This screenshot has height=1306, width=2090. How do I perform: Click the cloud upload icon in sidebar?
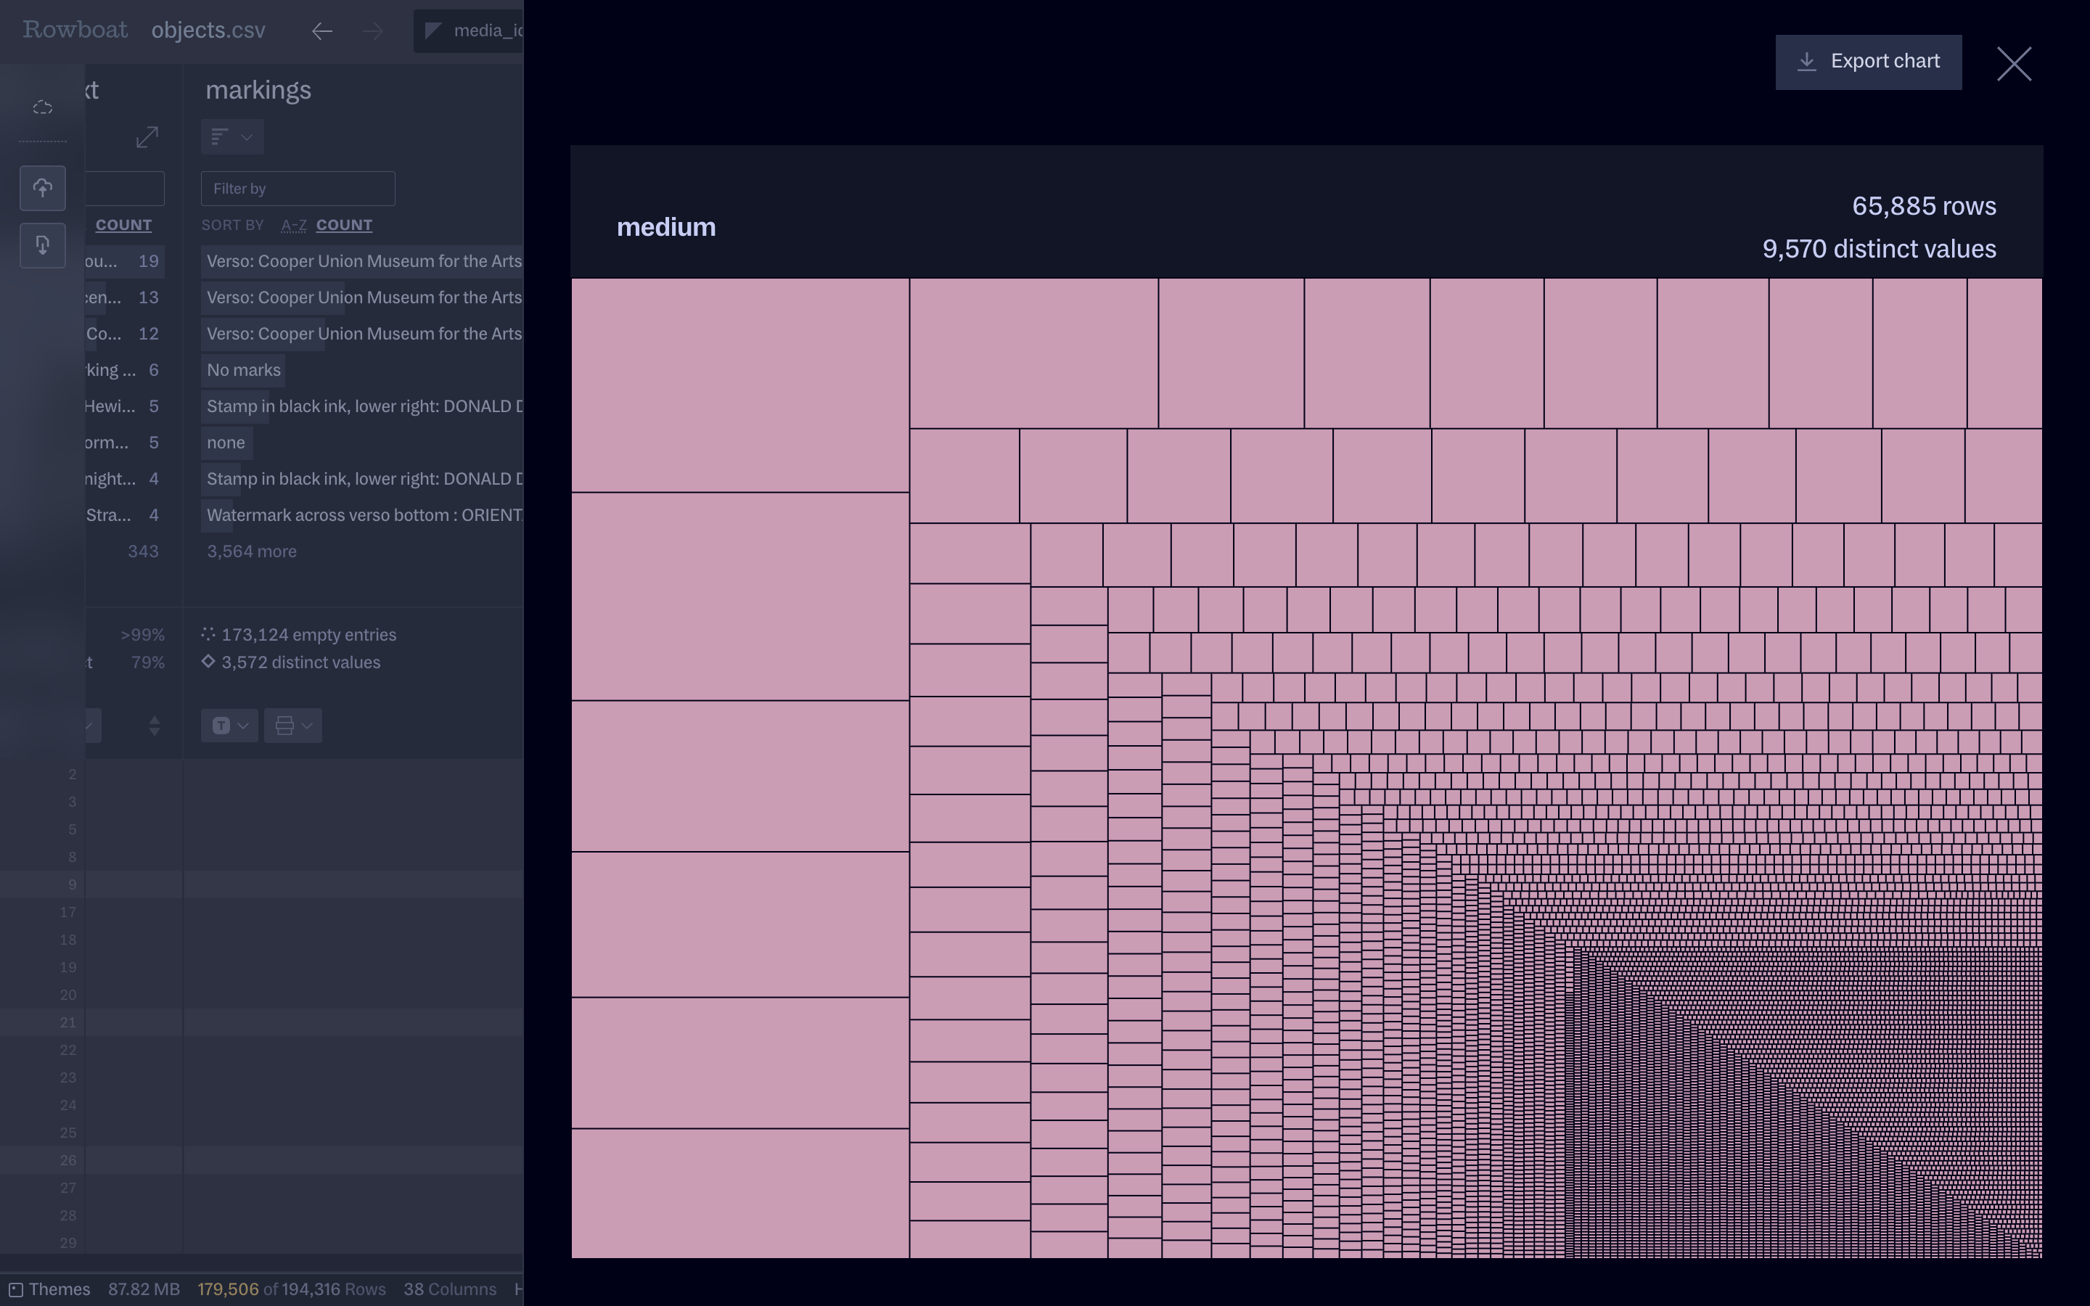(42, 189)
